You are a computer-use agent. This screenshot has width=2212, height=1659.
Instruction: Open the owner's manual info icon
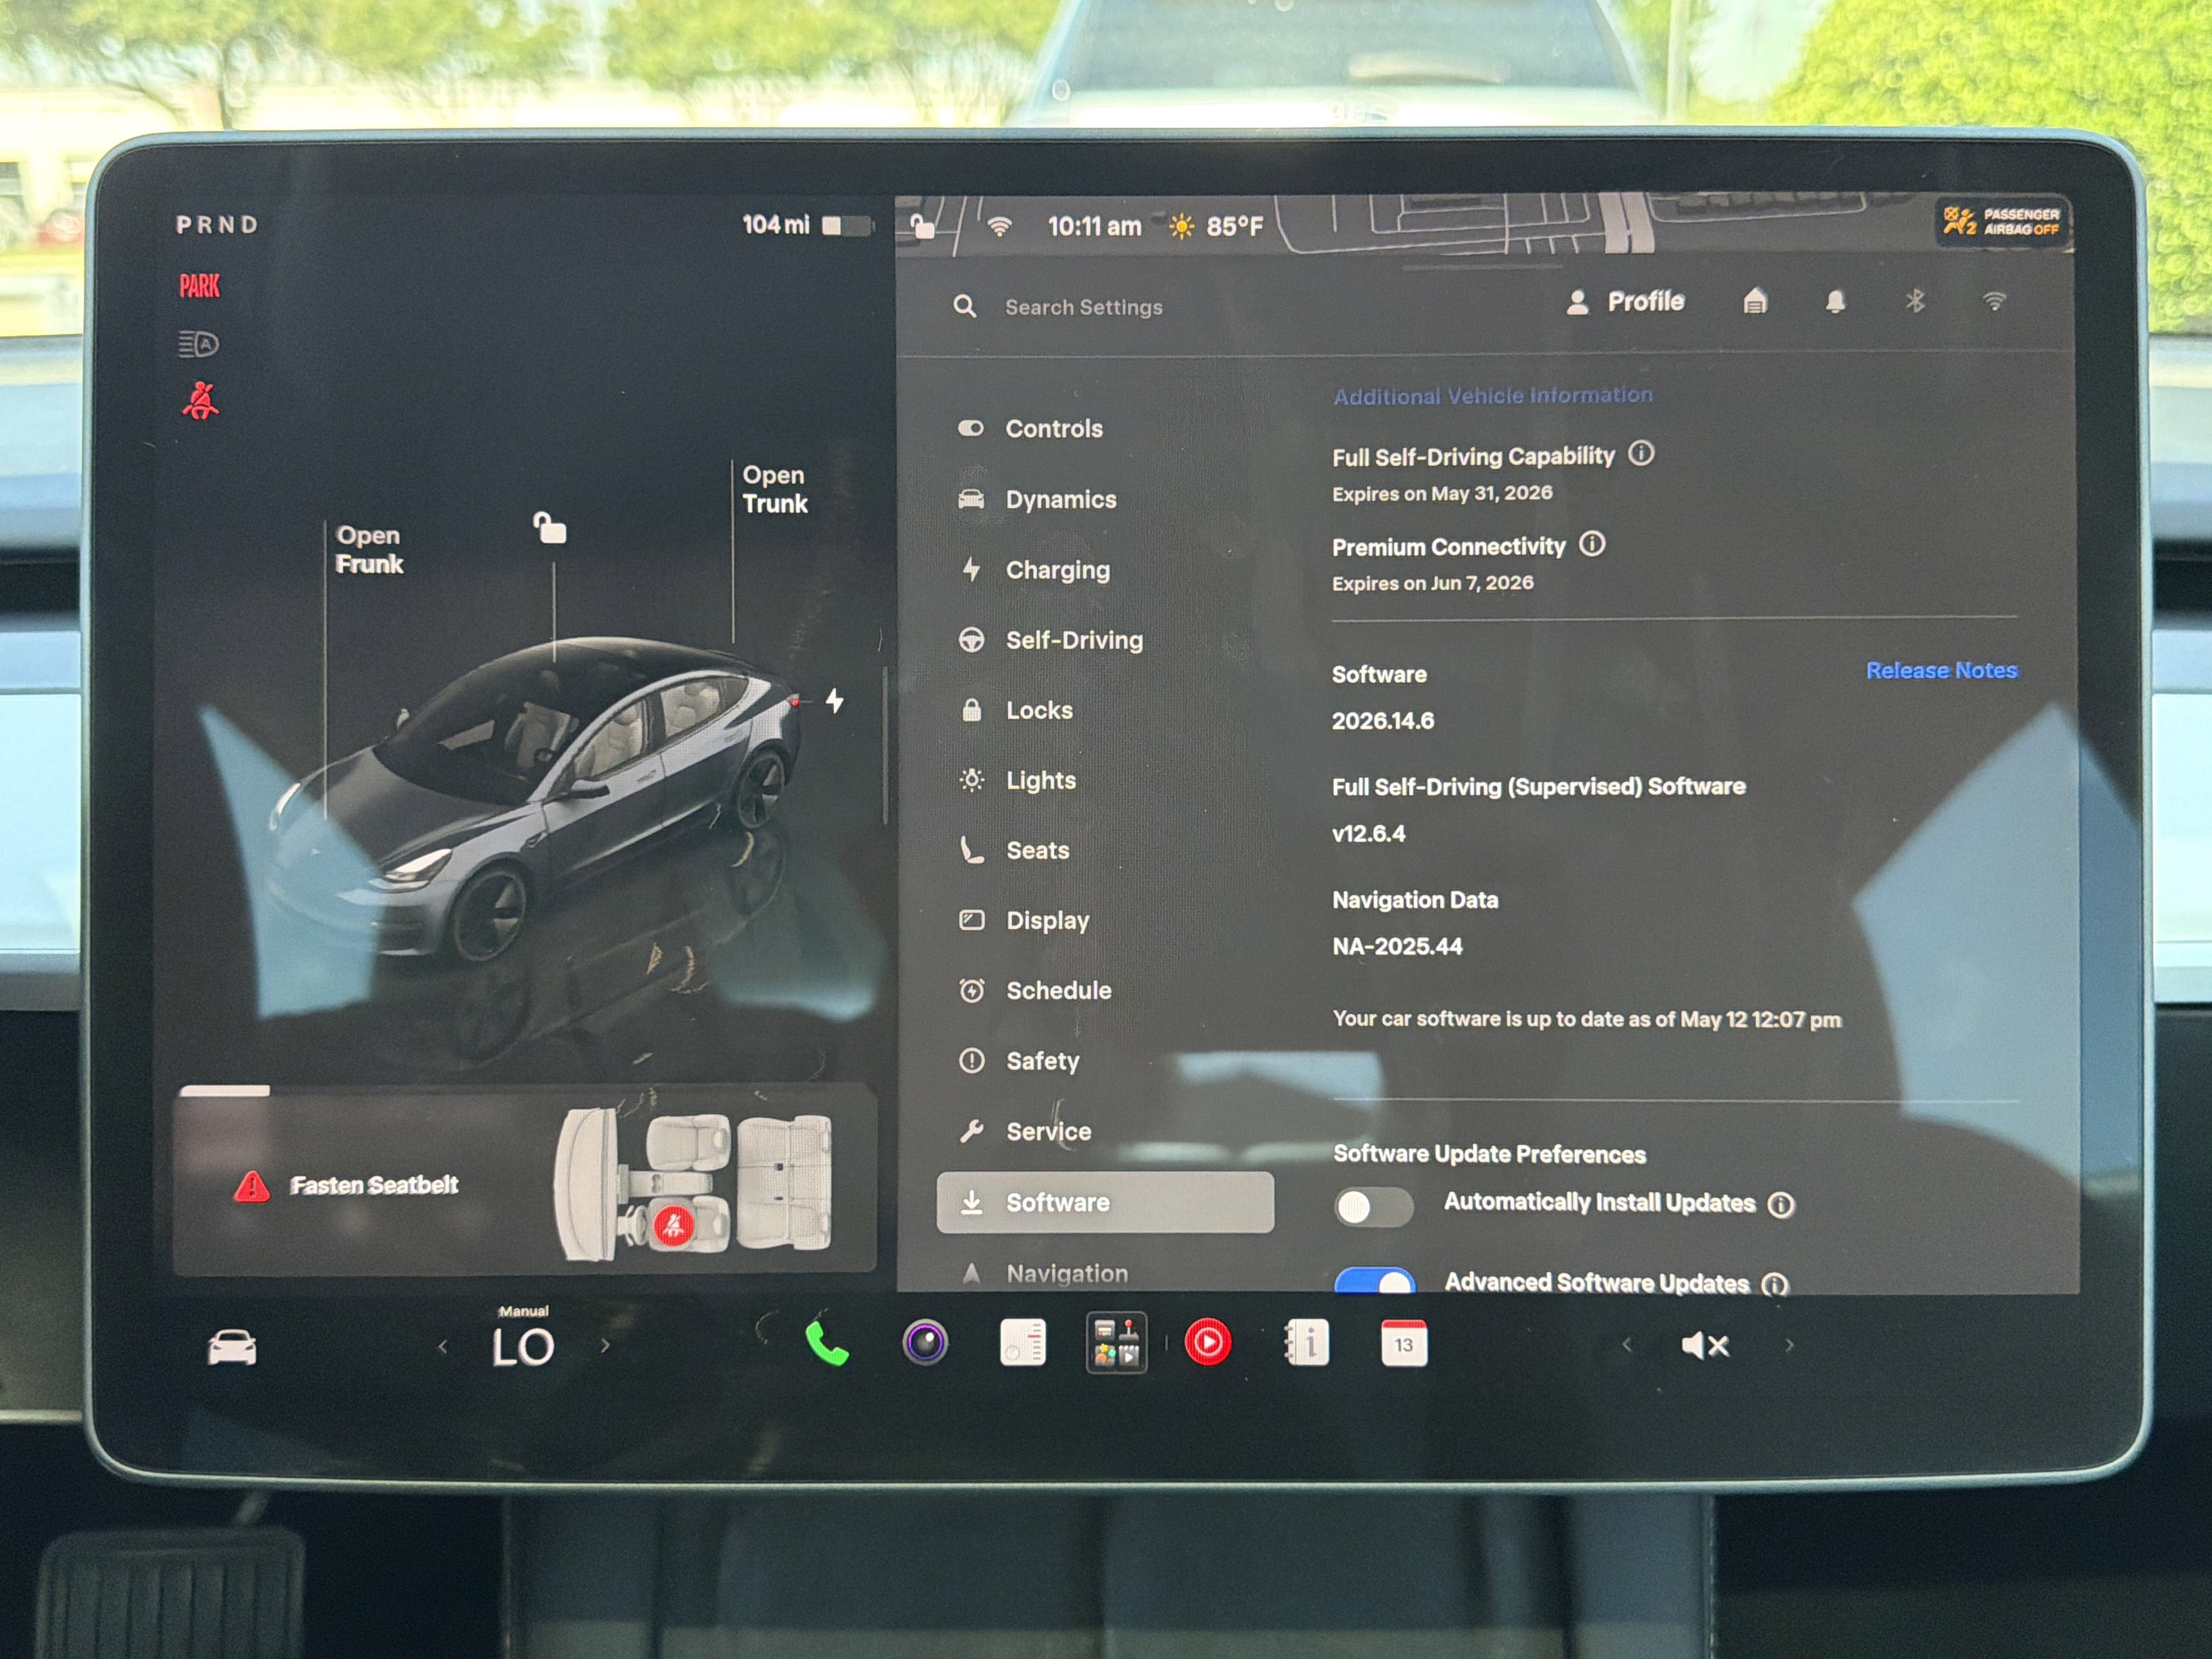pos(1306,1343)
